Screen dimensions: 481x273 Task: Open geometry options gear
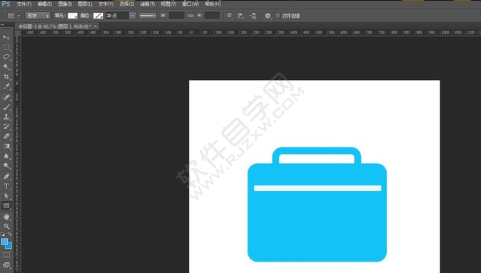268,16
